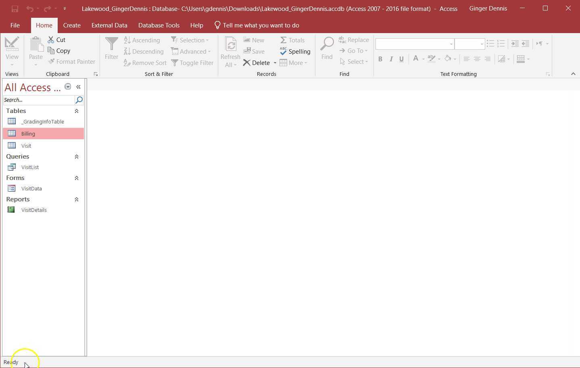Viewport: 580px width, 368px height.
Task: Collapse the Tables group in navigation pane
Action: [77, 111]
